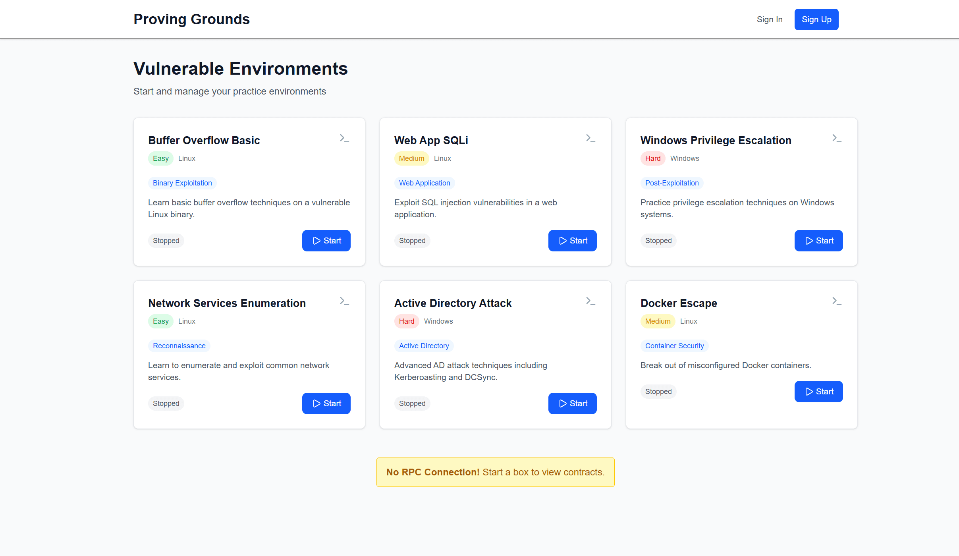Click the Web Application tag on Web App SQLi
Screen dimensions: 959x556
click(x=424, y=183)
